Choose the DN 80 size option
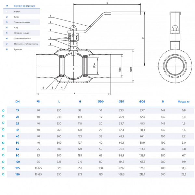The height and width of the screenshot is (195, 195). click(3, 155)
